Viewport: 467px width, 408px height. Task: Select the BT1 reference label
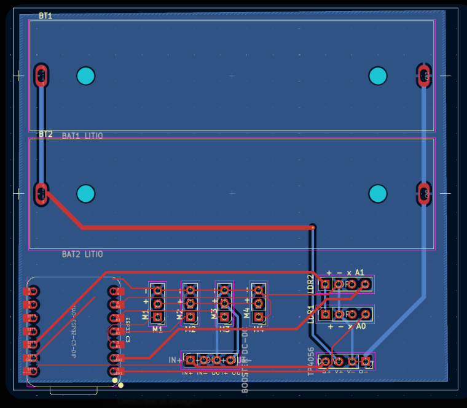(x=45, y=16)
